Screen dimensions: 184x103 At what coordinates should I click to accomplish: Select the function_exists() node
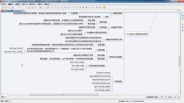[103, 72]
